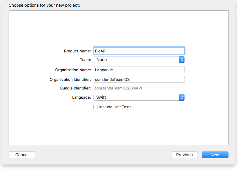This screenshot has height=170, width=239.
Task: Proceed with the blue Next button
Action: (x=215, y=155)
